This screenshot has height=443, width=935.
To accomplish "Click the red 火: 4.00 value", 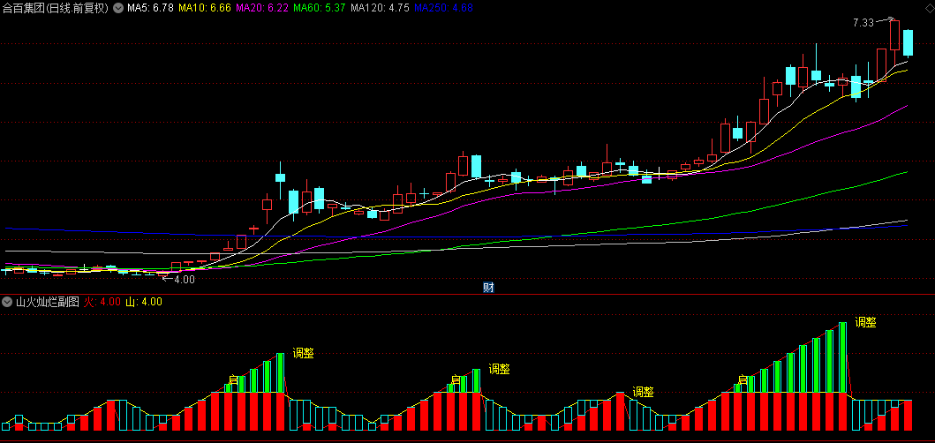I will click(x=102, y=302).
